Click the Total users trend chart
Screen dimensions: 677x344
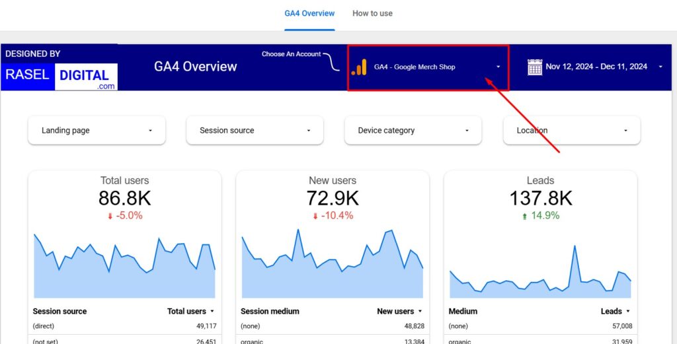[124, 266]
